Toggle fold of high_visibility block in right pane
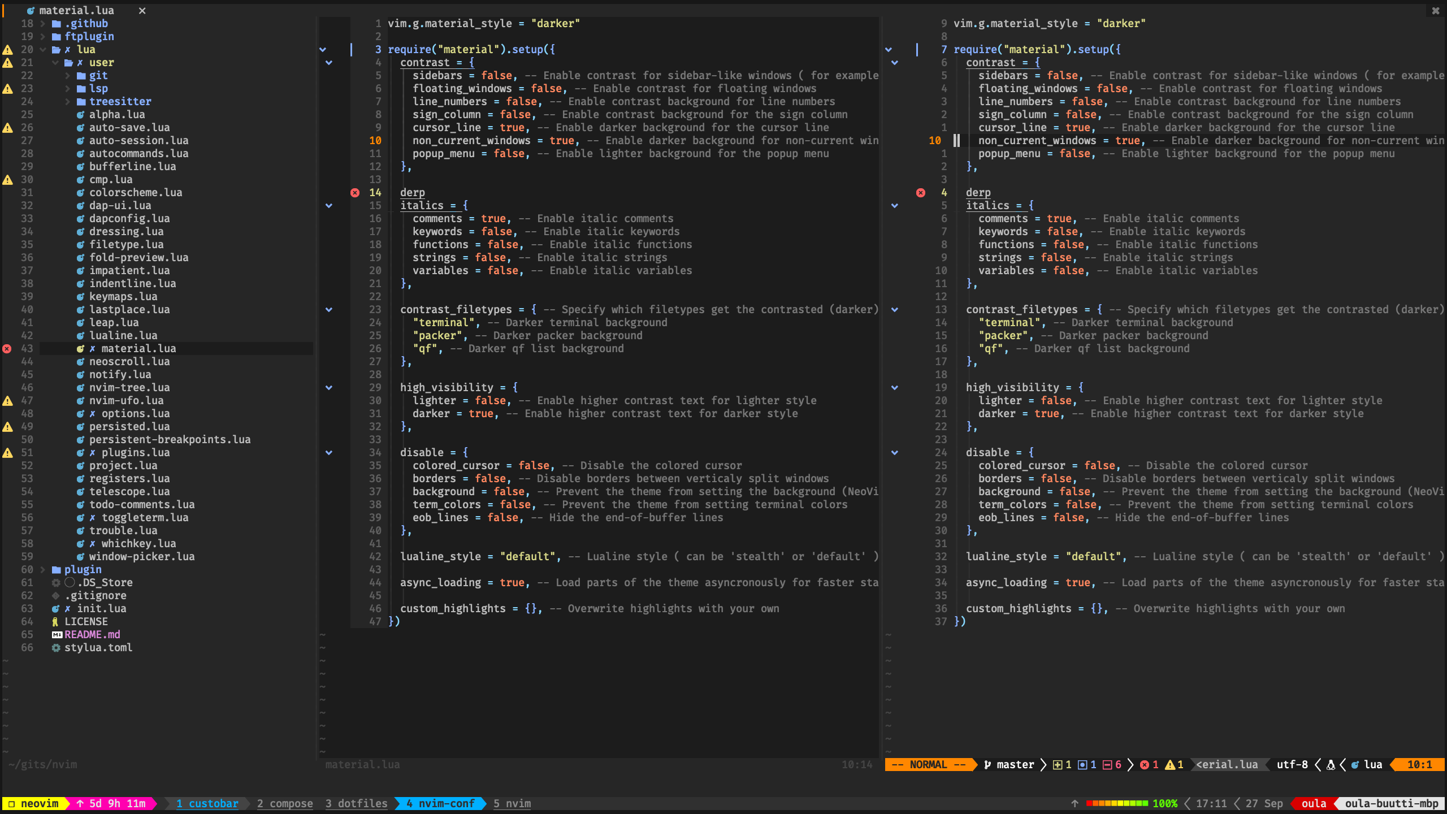 click(895, 388)
